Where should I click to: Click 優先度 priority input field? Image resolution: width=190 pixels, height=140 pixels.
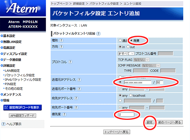pos(127,115)
